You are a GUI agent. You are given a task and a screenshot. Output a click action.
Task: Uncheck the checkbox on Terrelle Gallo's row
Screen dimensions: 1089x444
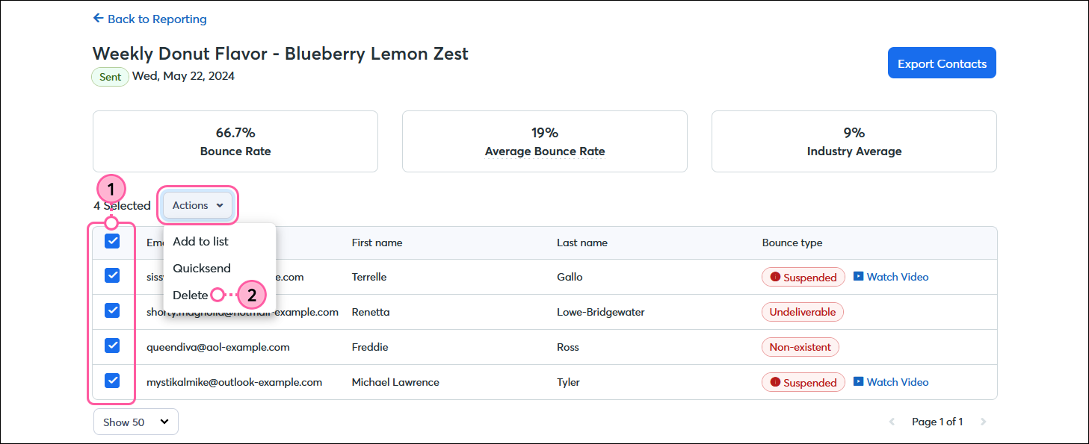point(111,275)
